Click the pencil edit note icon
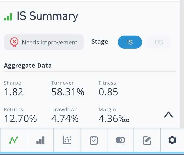Screen dimensions: 184x155 [x=147, y=140]
